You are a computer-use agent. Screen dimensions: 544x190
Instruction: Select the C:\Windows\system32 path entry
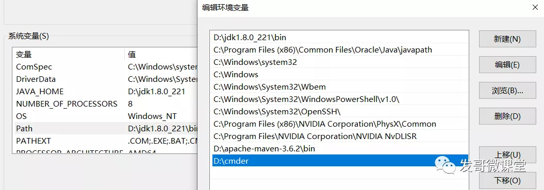point(340,62)
